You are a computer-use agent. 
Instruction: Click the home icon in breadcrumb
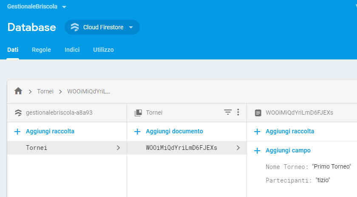tap(18, 91)
